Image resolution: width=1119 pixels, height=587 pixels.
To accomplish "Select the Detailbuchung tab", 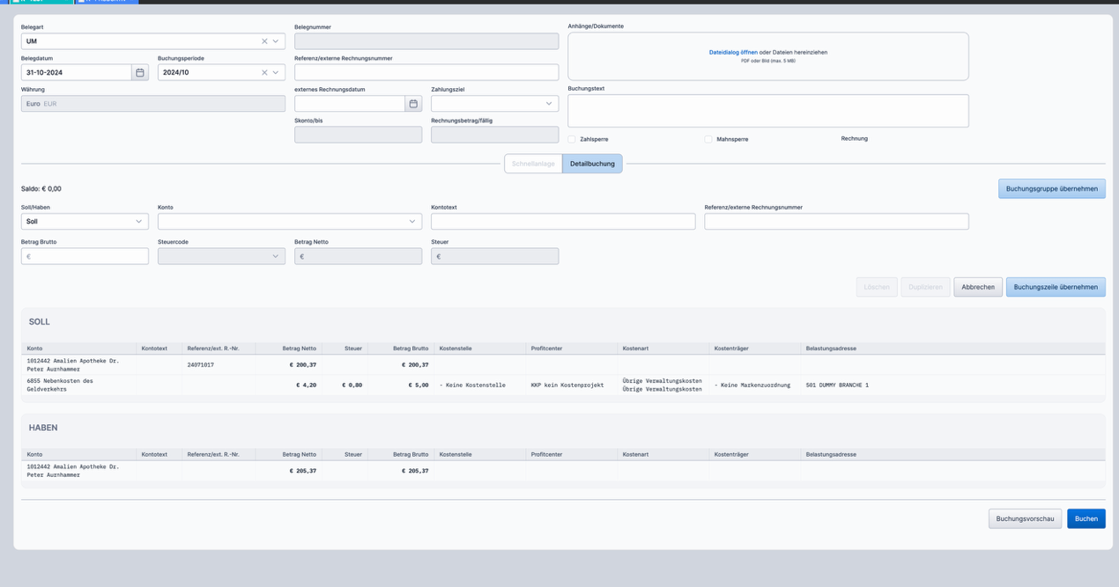I will click(592, 164).
